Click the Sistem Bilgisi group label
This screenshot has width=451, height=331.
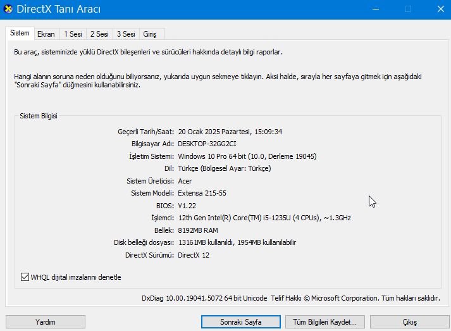click(x=39, y=116)
